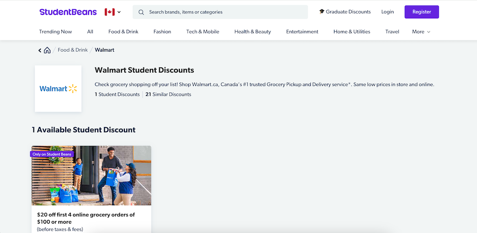Open Graduate Discounts link
Image resolution: width=477 pixels, height=233 pixels.
[x=345, y=12]
